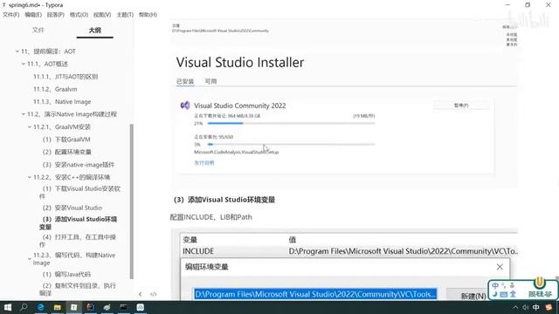Click the 新建(N) button

point(473,296)
